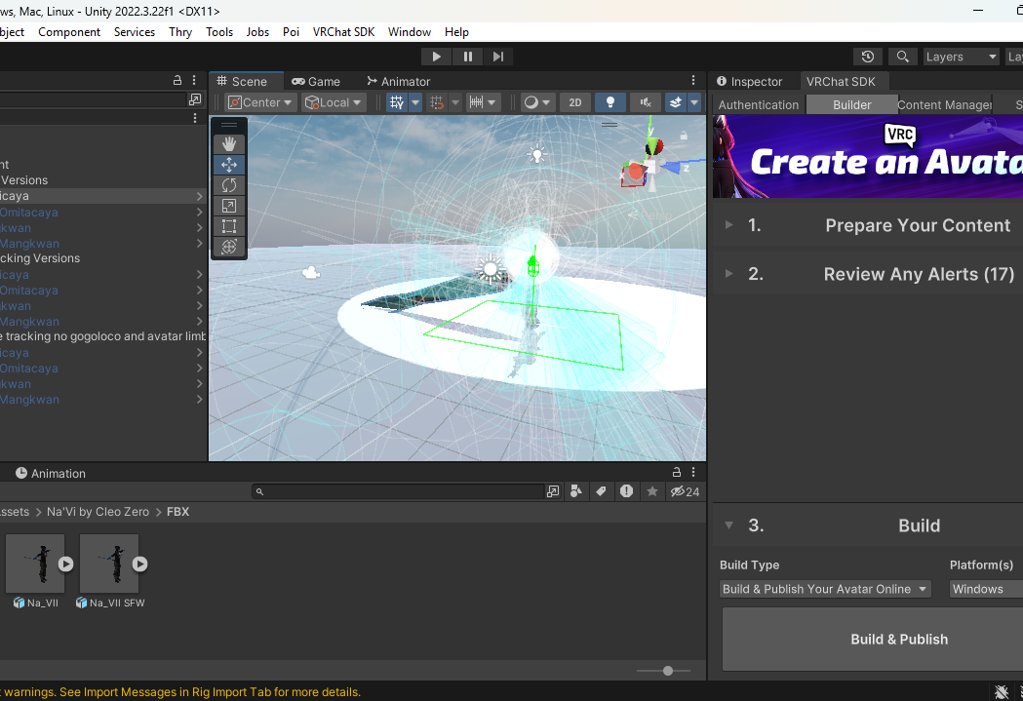Toggle the Project panel lock icon

point(677,472)
